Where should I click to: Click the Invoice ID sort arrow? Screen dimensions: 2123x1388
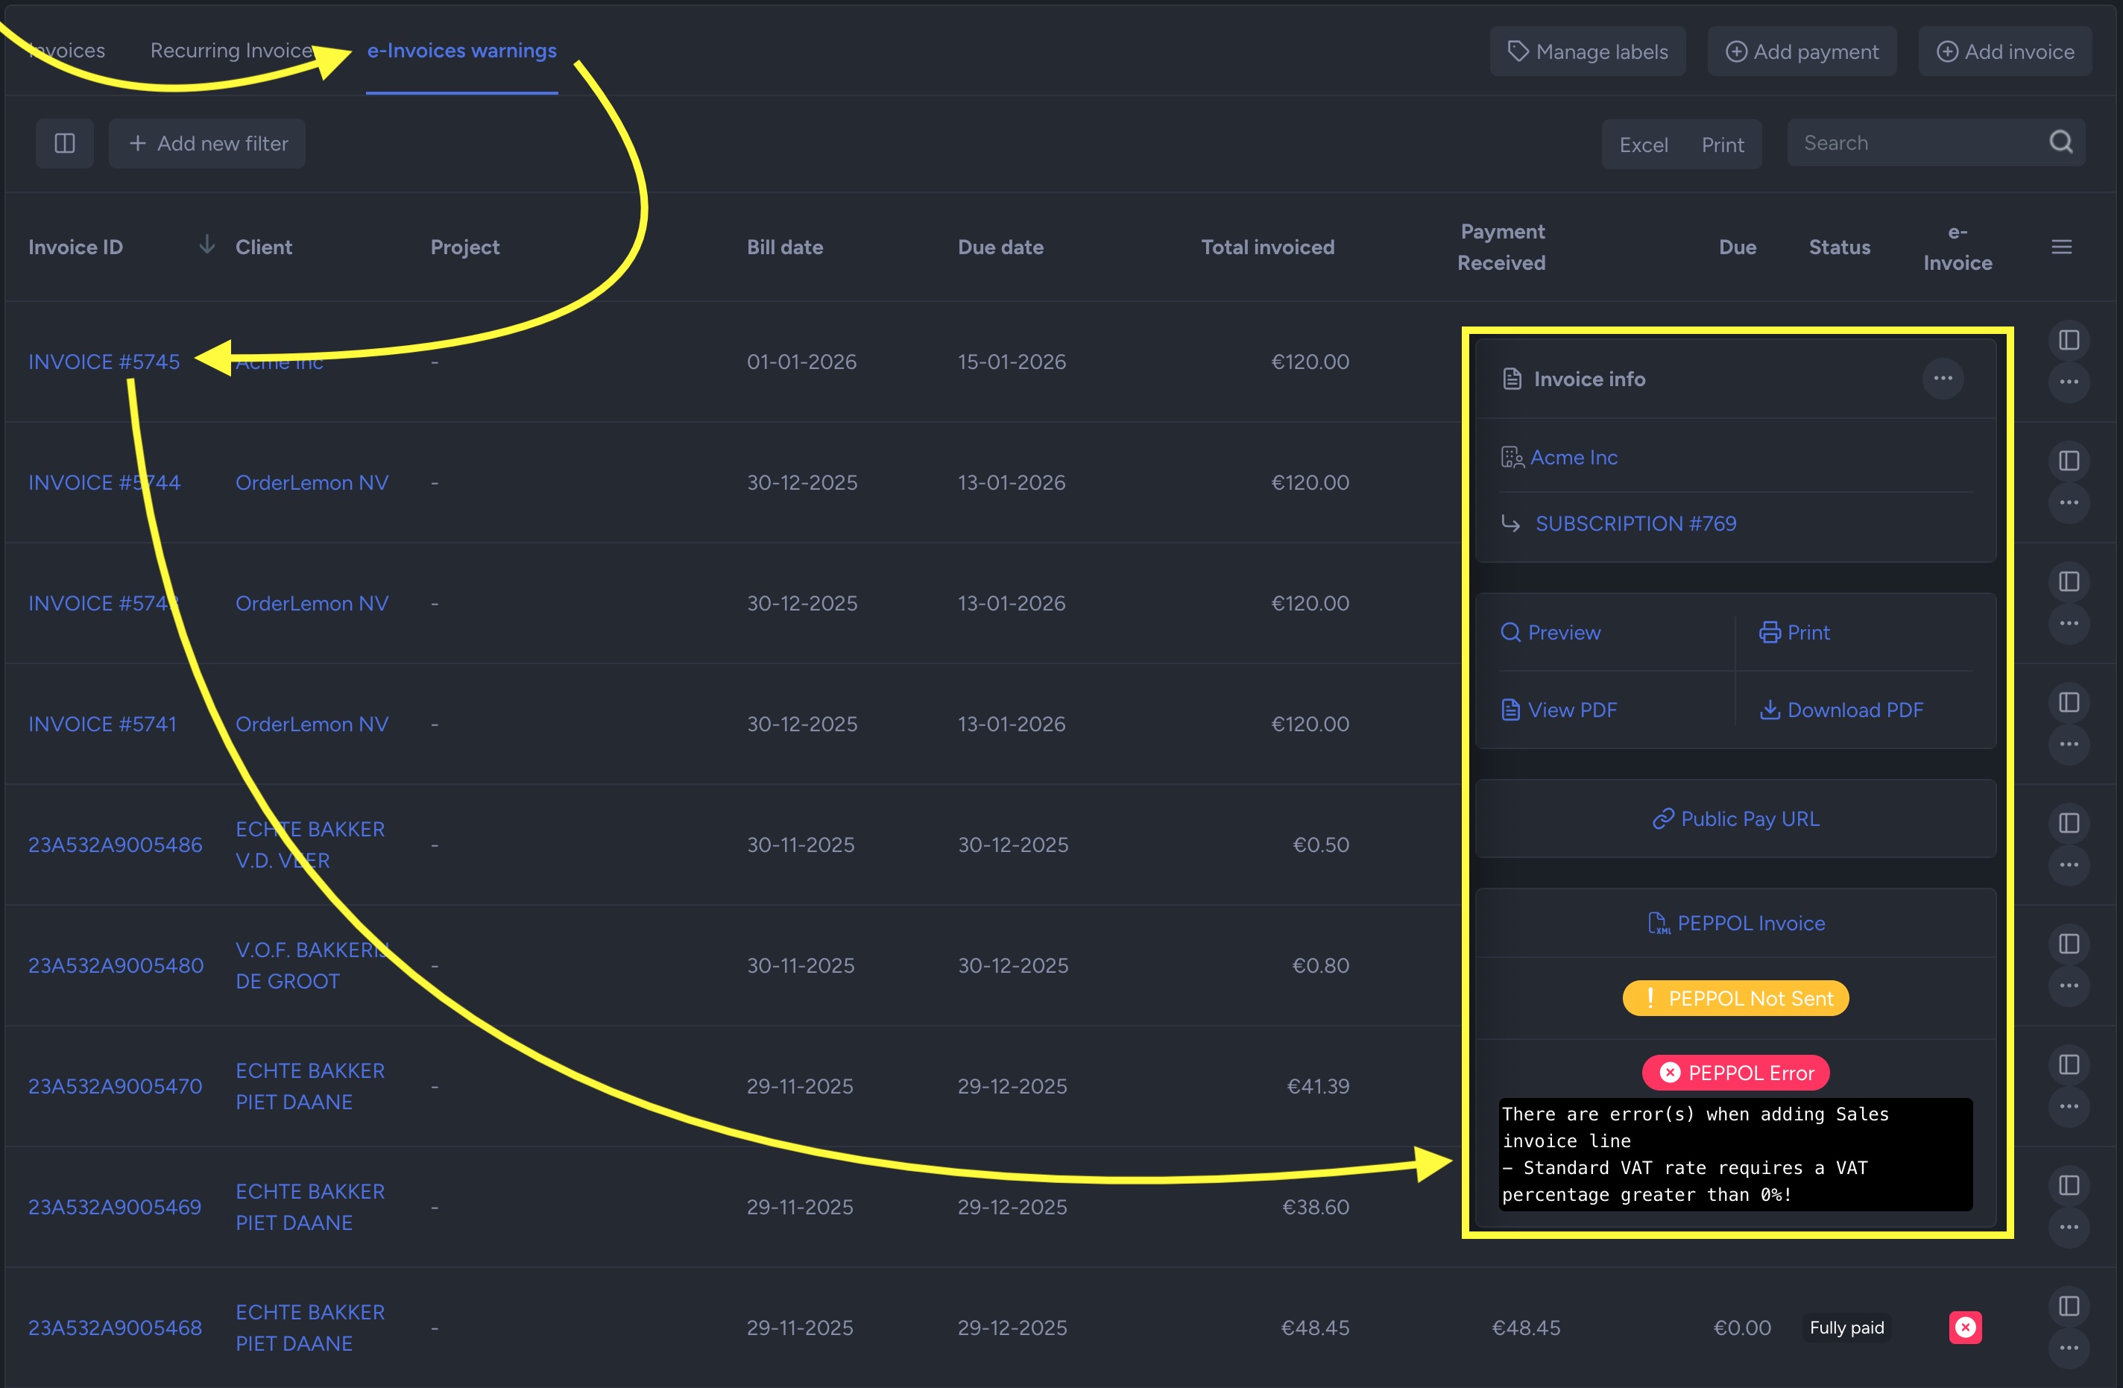206,245
